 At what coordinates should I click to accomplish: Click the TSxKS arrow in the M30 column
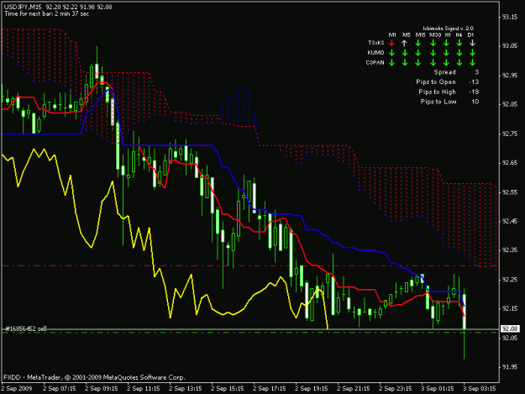click(x=433, y=43)
